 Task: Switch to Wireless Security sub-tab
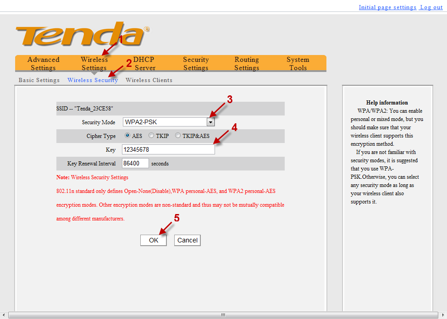pyautogui.click(x=93, y=80)
